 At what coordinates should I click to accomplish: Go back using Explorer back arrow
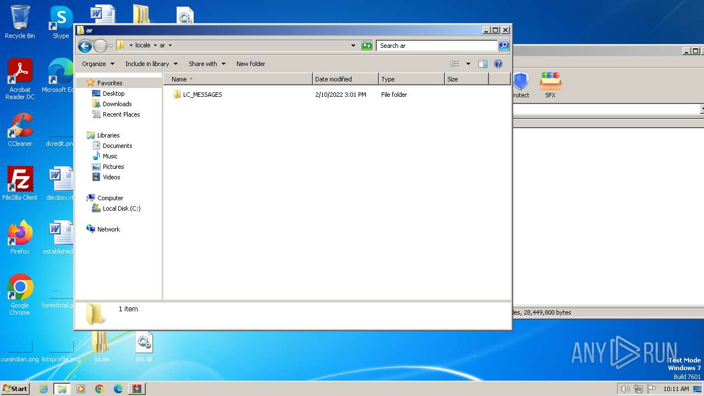point(85,46)
